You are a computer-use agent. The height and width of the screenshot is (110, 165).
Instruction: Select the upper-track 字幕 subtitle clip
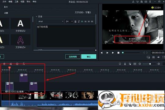(24, 78)
